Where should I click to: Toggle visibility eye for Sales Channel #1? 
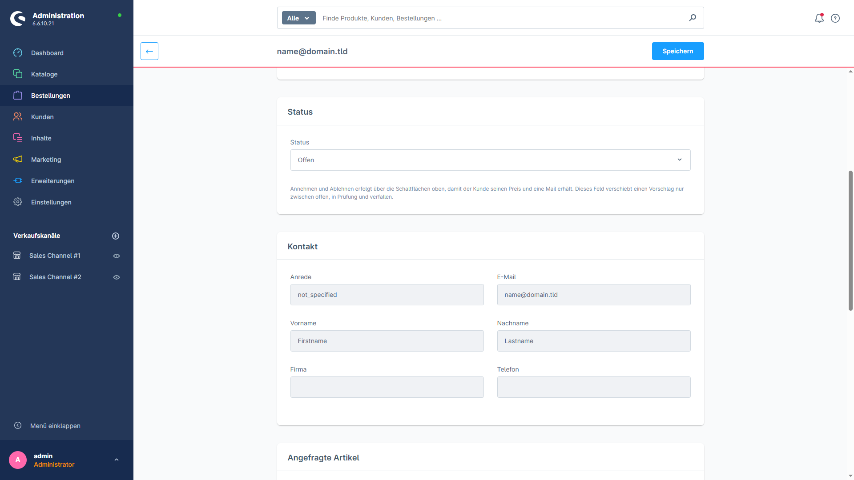click(117, 256)
